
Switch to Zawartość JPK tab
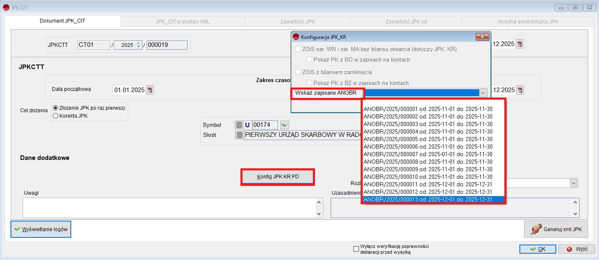297,21
